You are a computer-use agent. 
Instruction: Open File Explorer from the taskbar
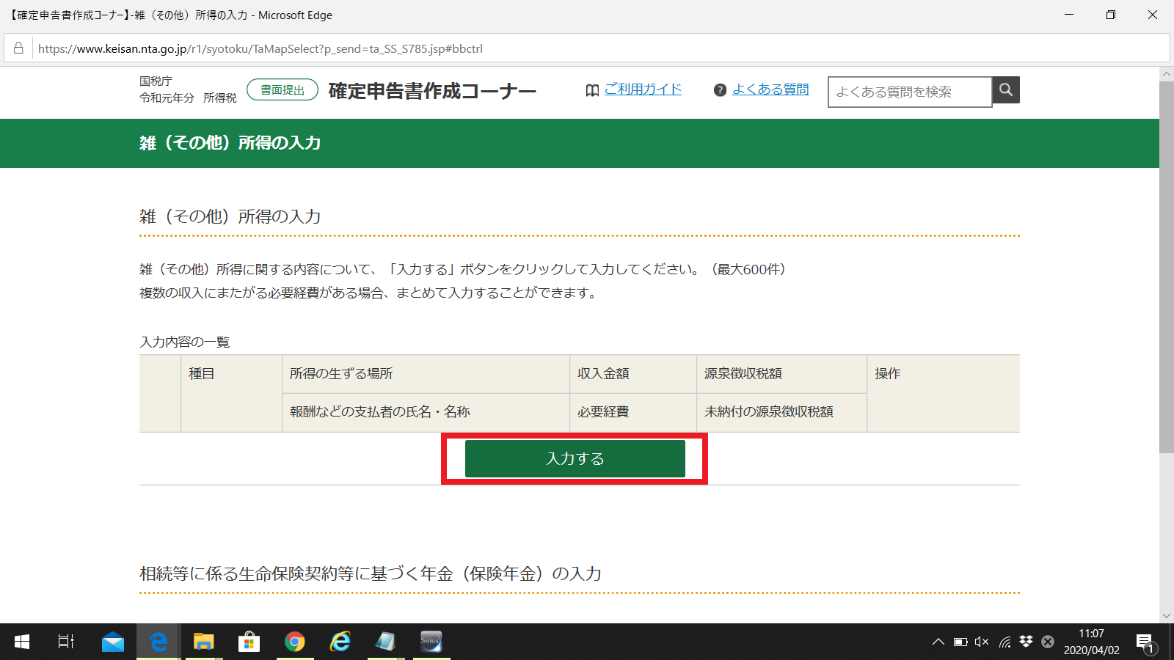(203, 642)
